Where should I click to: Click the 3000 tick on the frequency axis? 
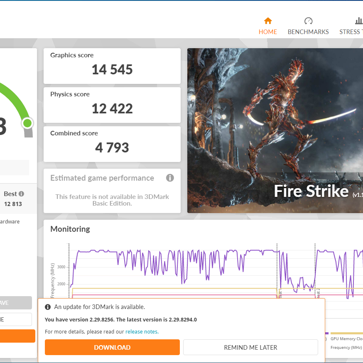click(x=61, y=267)
